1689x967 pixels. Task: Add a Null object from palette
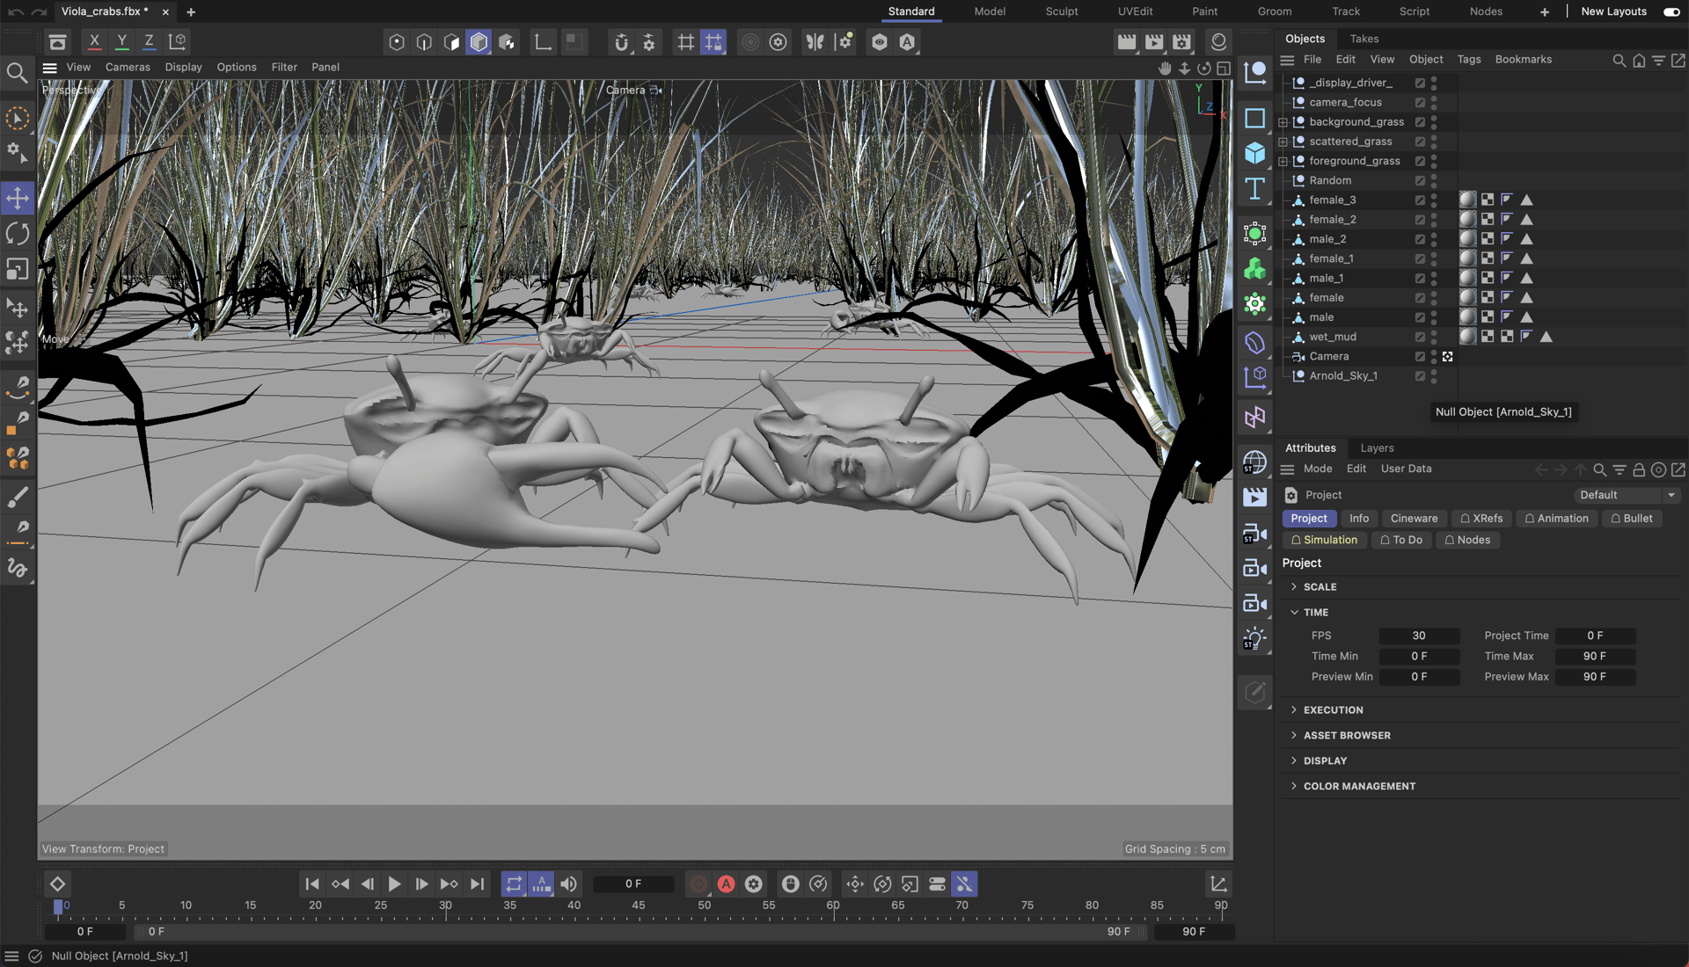tap(1255, 72)
